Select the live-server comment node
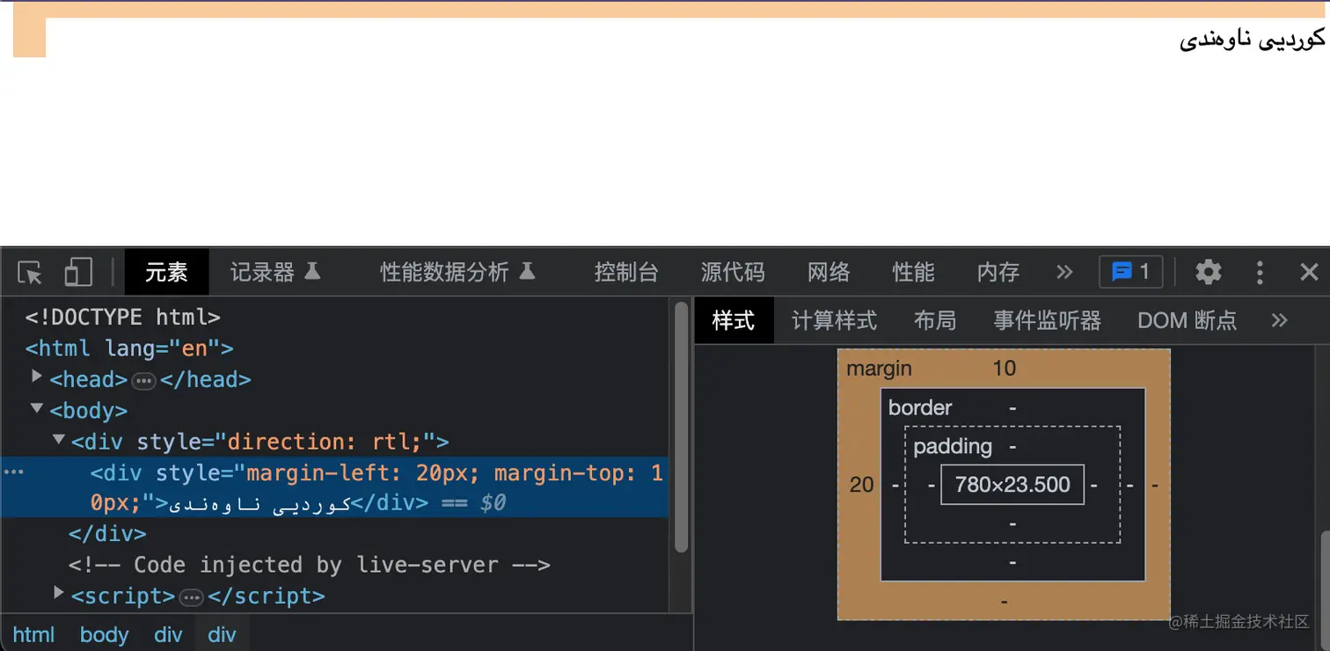This screenshot has height=651, width=1330. tap(310, 565)
